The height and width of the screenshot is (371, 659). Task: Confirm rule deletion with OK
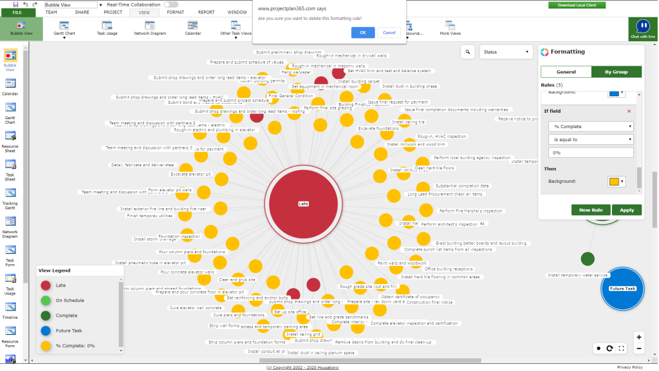[x=363, y=32]
